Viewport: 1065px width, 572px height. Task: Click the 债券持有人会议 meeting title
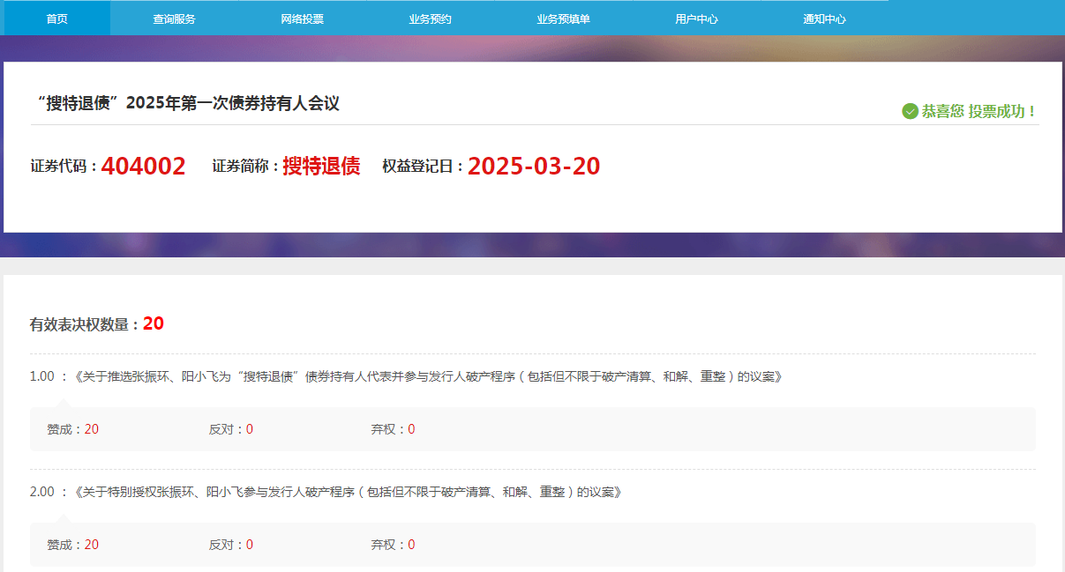coord(189,104)
